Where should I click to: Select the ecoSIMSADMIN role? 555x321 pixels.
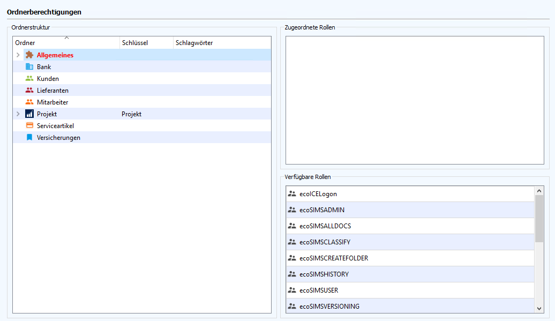410,210
